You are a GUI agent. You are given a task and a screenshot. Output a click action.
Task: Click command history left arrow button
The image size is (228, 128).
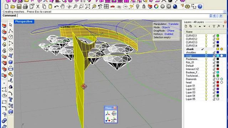pyautogui.click(x=214, y=16)
